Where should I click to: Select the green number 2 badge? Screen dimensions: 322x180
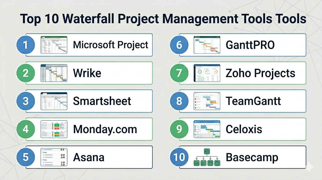pyautogui.click(x=25, y=73)
